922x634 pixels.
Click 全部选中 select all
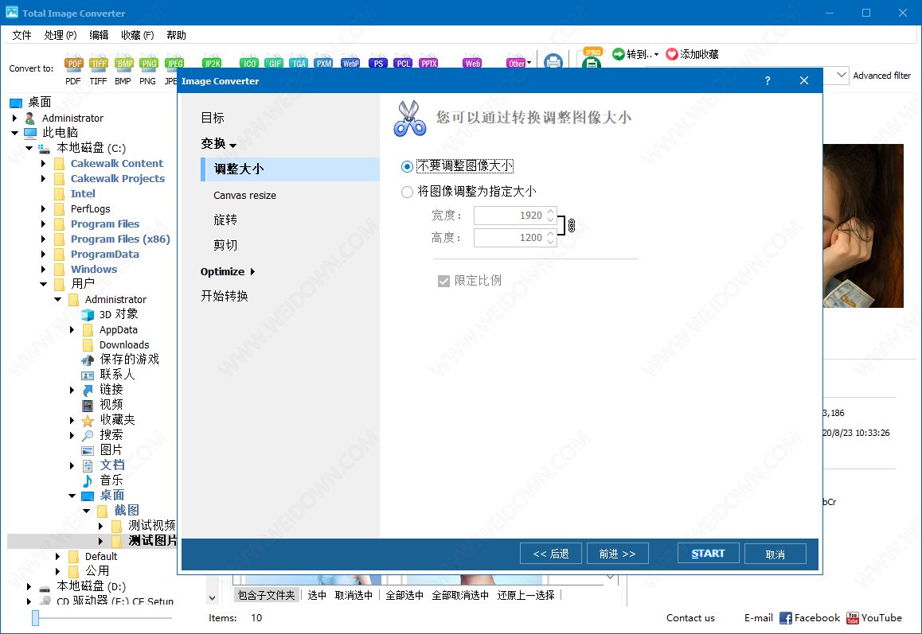click(x=404, y=595)
